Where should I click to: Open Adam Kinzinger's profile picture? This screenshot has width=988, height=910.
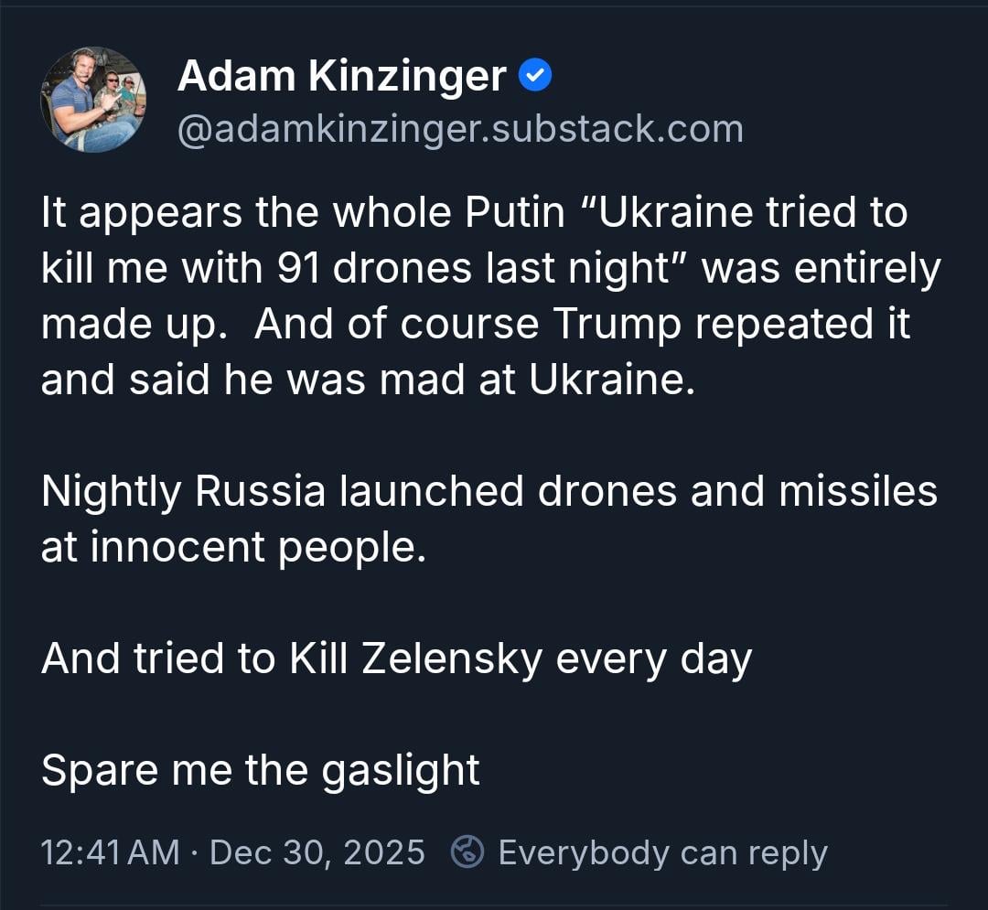point(93,100)
